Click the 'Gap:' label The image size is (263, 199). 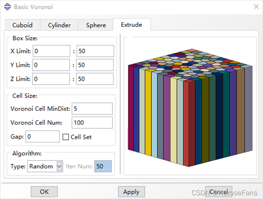(x=17, y=137)
